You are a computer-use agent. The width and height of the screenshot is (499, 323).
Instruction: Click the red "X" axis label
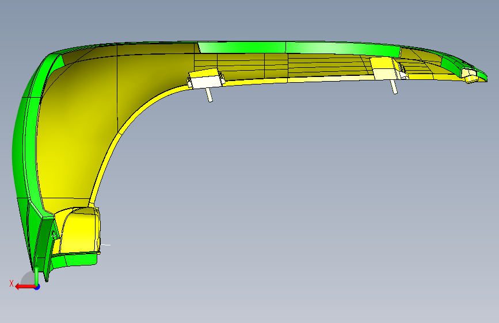[12, 283]
